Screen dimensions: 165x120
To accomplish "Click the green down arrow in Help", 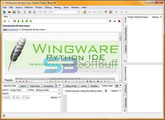I will pyautogui.click(x=23, y=21).
